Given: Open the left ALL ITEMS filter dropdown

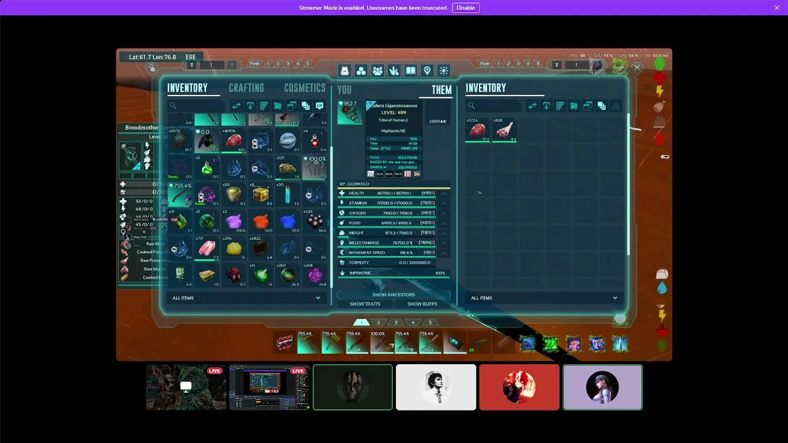Looking at the screenshot, I should [x=246, y=298].
